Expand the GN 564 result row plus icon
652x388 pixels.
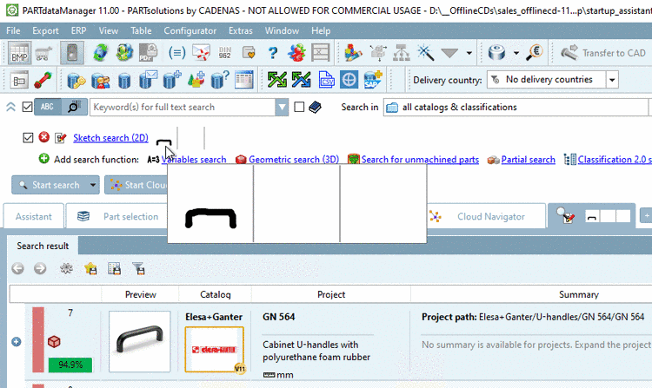pos(17,341)
